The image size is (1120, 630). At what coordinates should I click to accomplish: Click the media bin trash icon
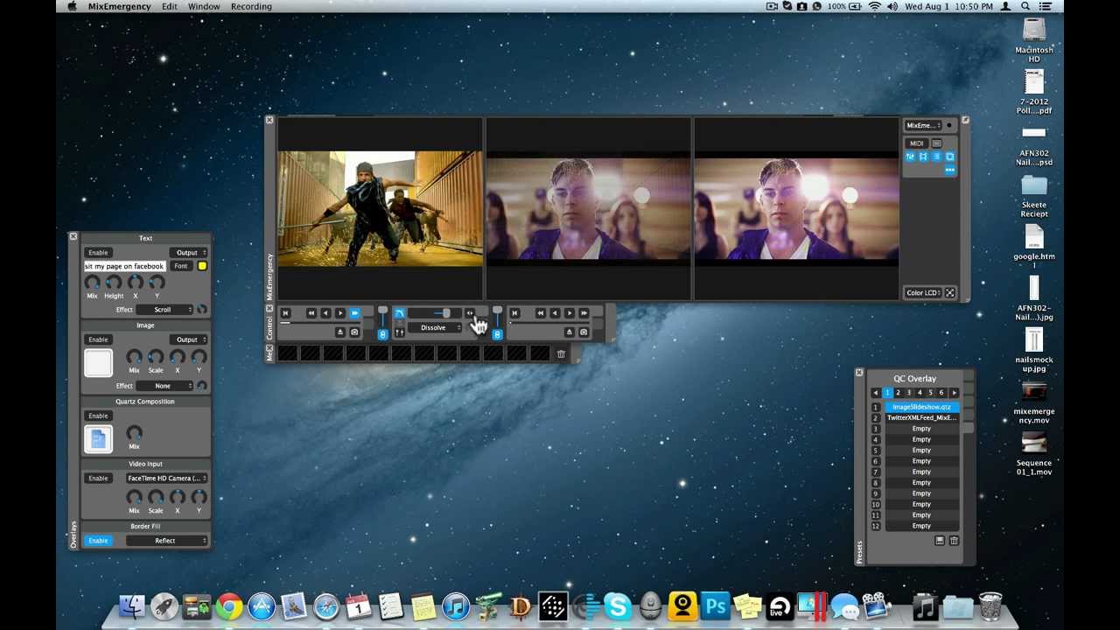tap(561, 353)
